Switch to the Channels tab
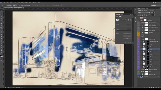This screenshot has height=90, width=161. point(143,8)
